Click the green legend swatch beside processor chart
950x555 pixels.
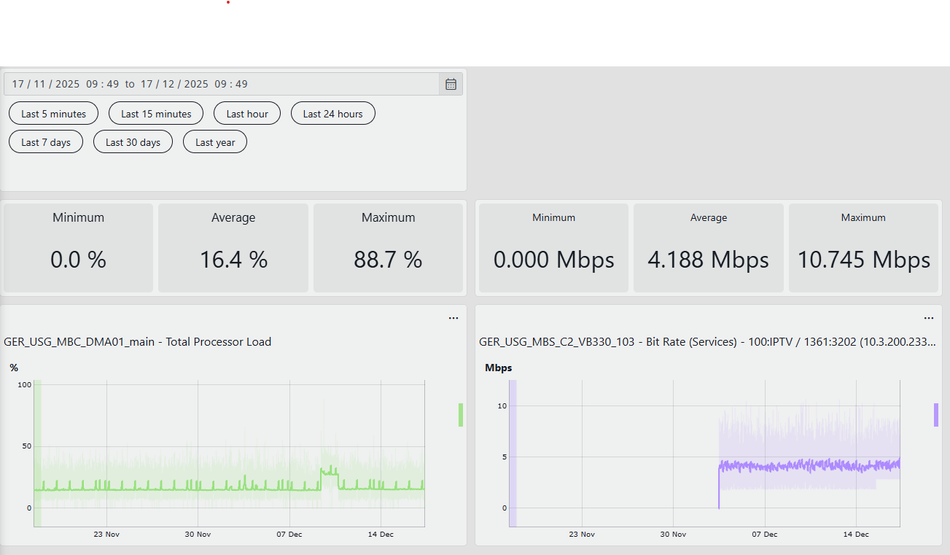coord(461,414)
